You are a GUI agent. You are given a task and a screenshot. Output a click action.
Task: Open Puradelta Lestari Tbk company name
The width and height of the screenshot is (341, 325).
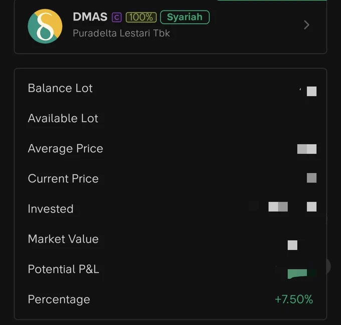[121, 33]
